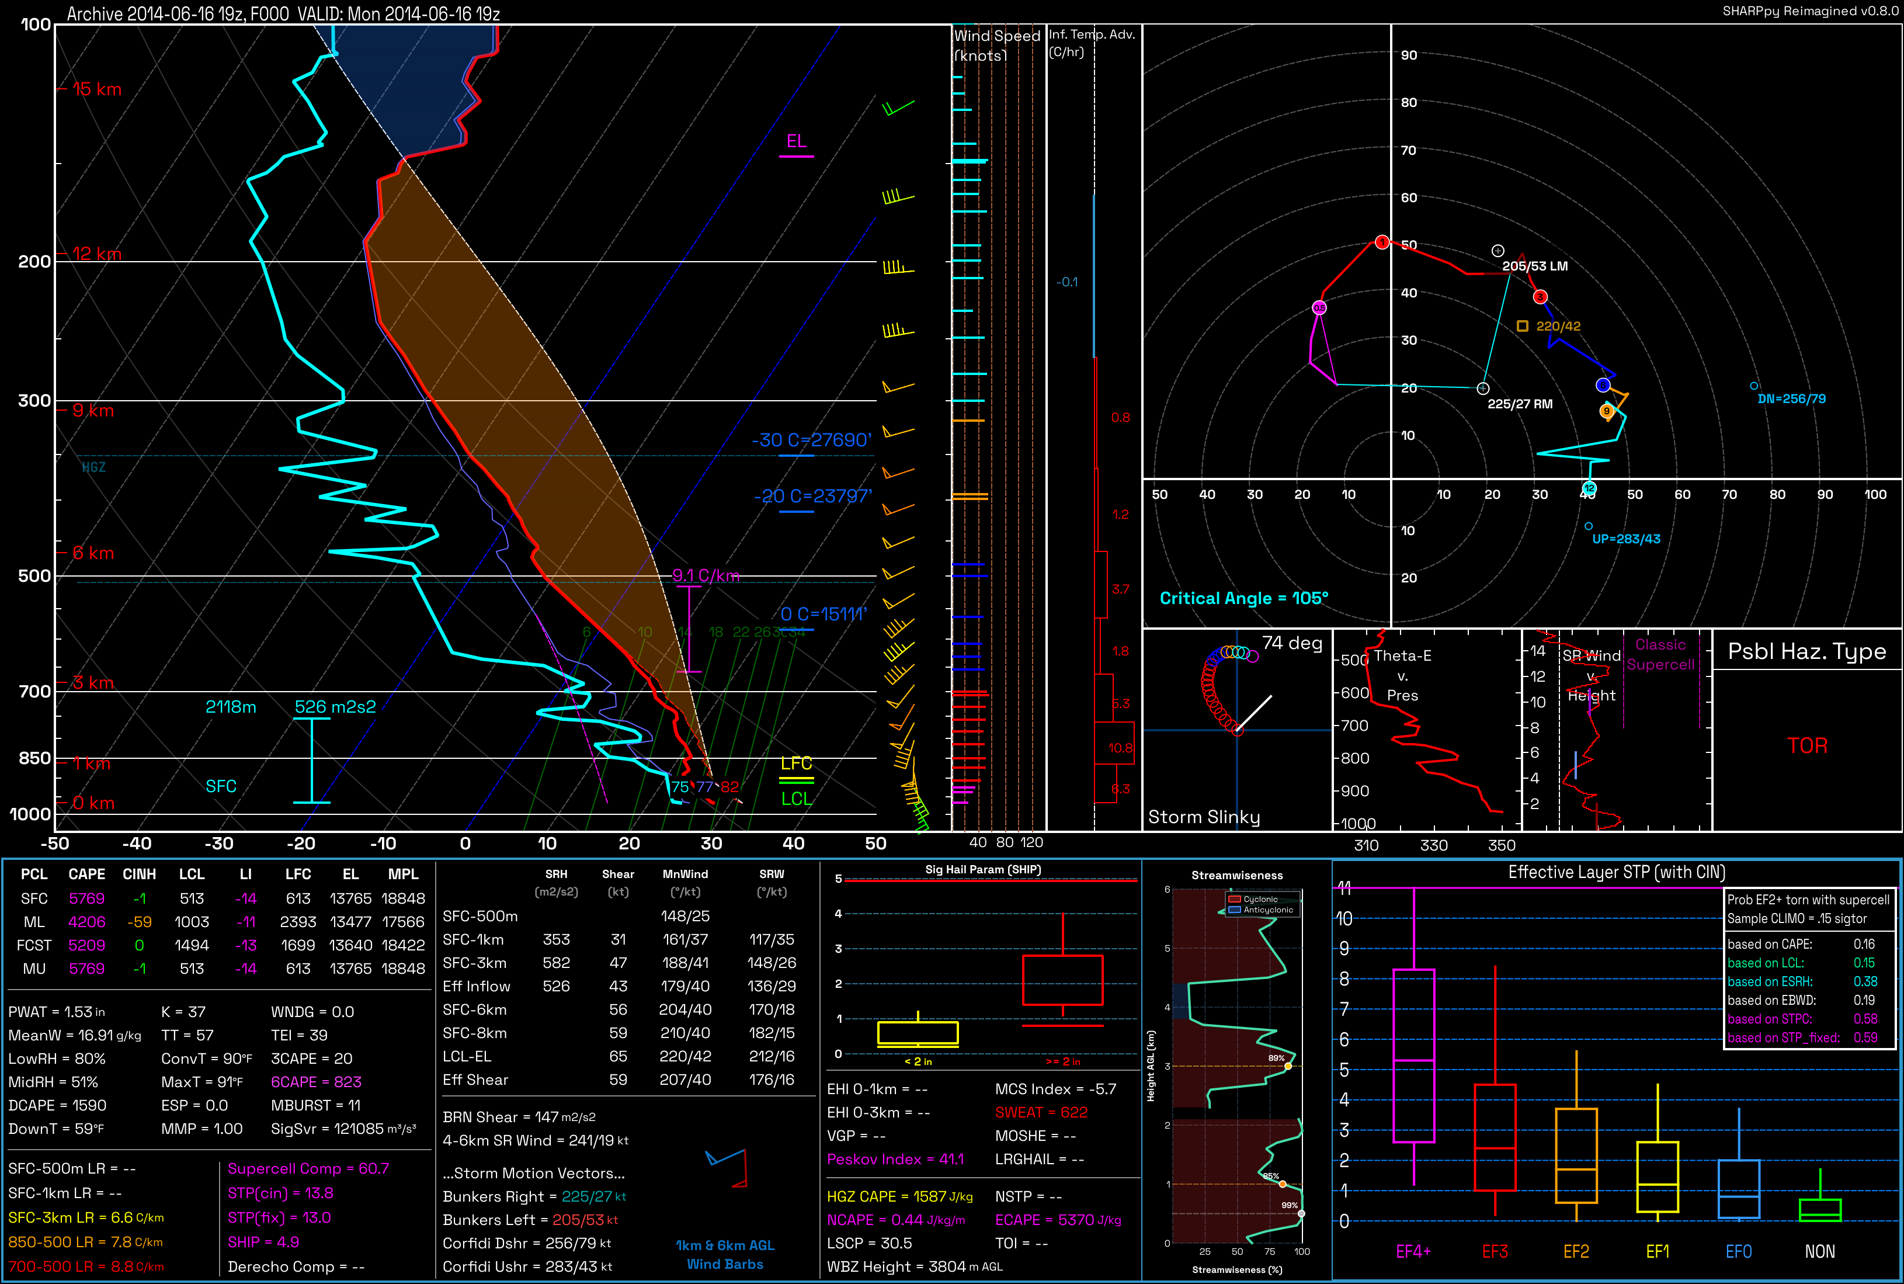
Task: Click the yellow '< 2 in' SHIP box
Action: 918,1033
